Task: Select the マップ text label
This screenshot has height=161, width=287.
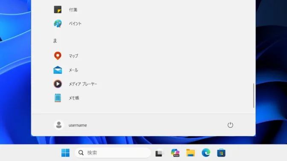Action: coord(73,56)
